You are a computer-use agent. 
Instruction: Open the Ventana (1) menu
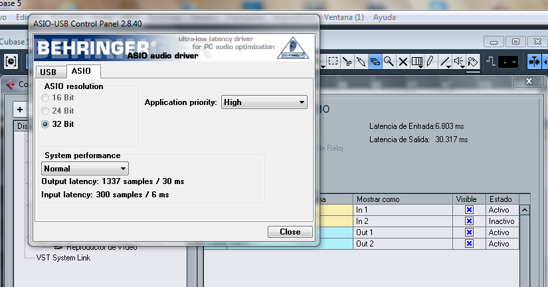344,17
